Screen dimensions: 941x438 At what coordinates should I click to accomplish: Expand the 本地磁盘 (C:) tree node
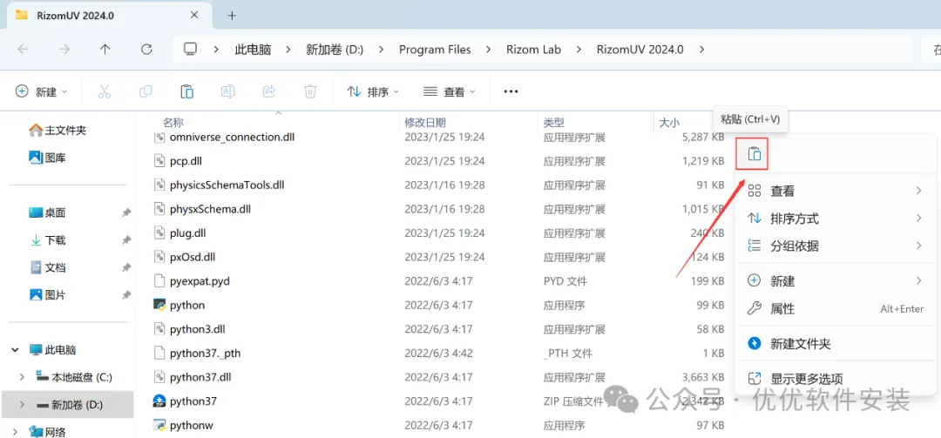pyautogui.click(x=22, y=377)
